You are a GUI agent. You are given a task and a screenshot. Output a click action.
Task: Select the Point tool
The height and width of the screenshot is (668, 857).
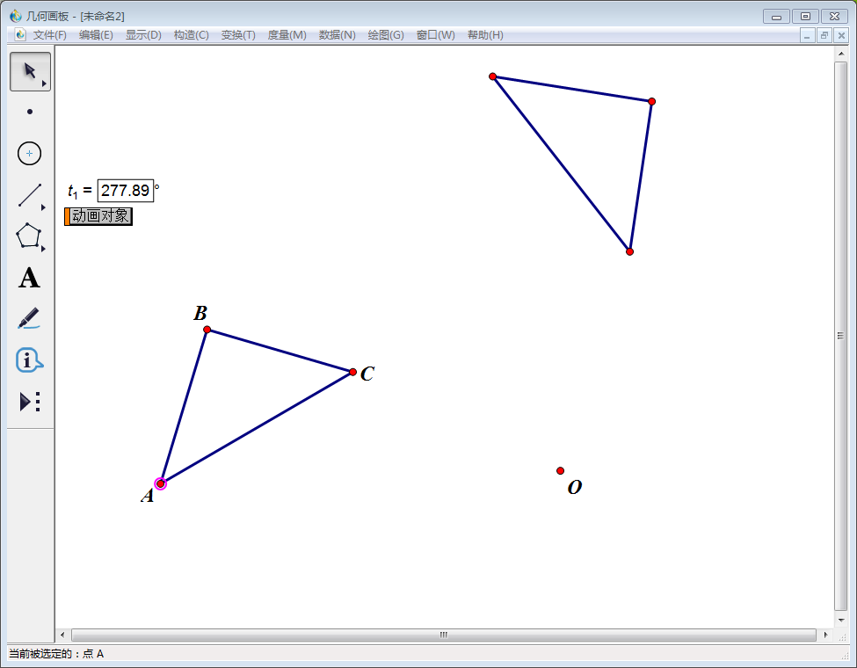pyautogui.click(x=30, y=112)
